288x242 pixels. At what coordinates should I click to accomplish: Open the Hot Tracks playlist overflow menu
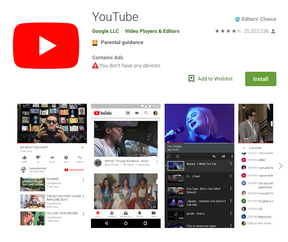232,156
